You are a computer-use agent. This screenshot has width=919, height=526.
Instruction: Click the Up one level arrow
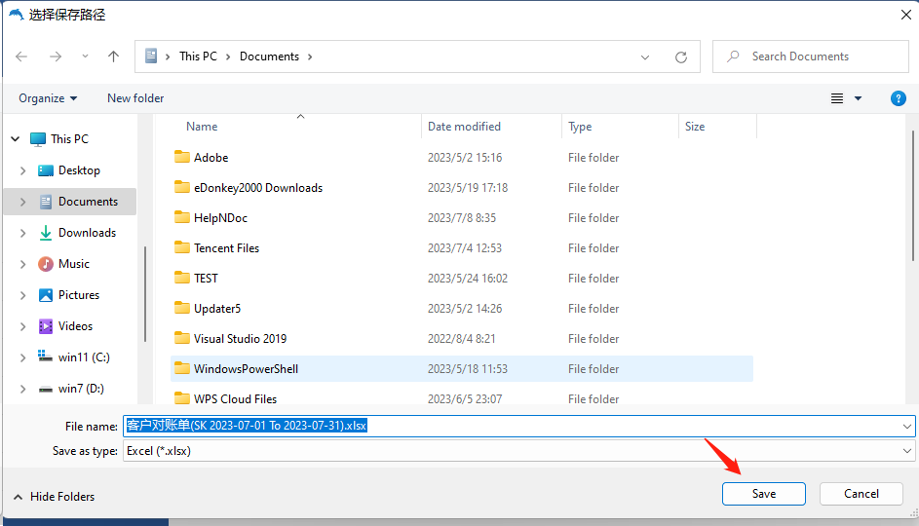(113, 56)
